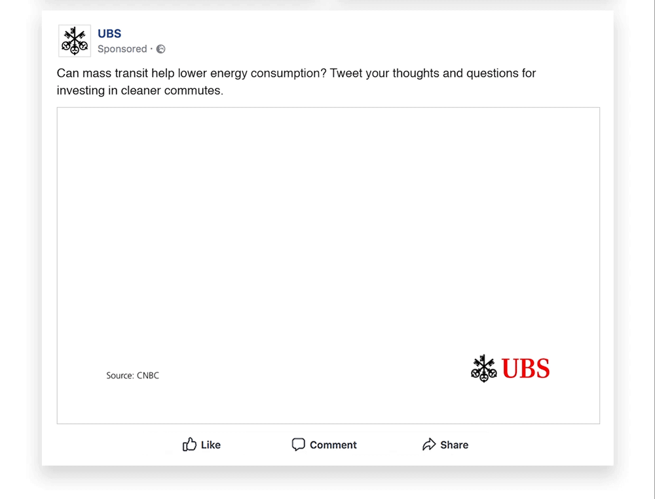Open the UBS page name link
655x499 pixels.
pos(109,34)
